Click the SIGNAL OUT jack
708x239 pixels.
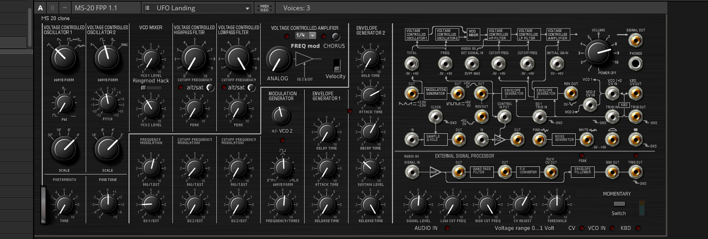coord(635,41)
